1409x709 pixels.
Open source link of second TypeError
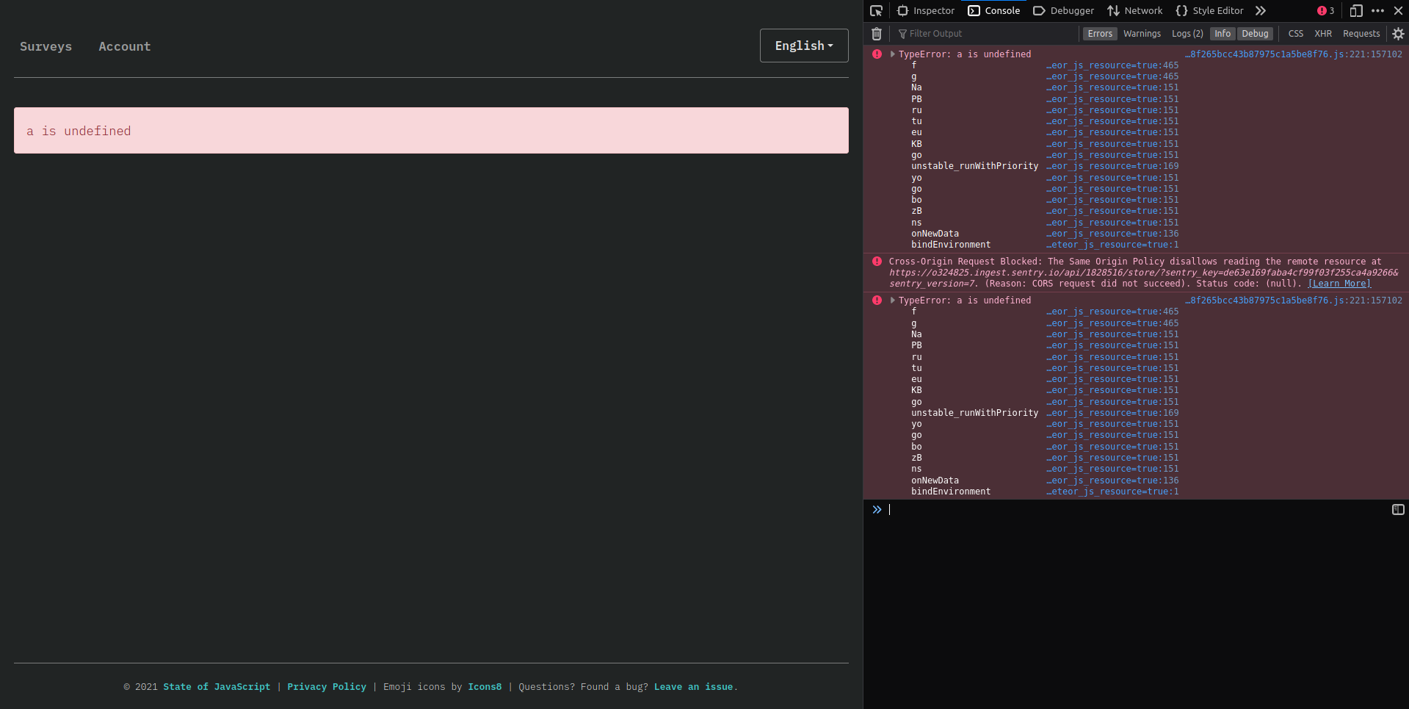tap(1294, 300)
